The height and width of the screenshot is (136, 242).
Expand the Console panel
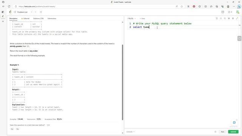130,132
